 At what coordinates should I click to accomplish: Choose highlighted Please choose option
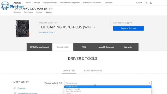108,87
